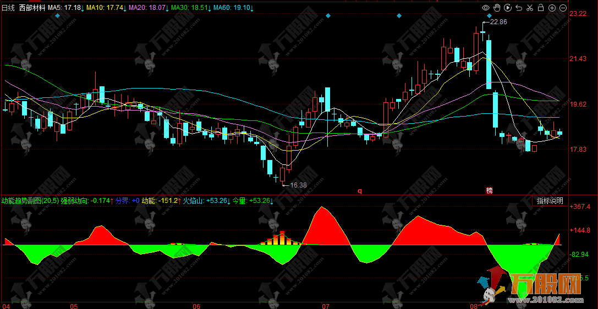The height and width of the screenshot is (309, 598).
Task: Click the 23.22 price axis label
Action: (x=578, y=14)
